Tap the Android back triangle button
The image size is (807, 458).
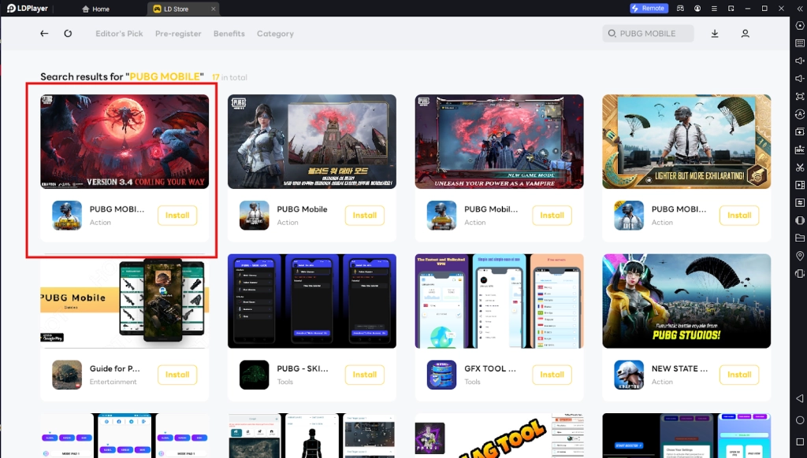[800, 398]
